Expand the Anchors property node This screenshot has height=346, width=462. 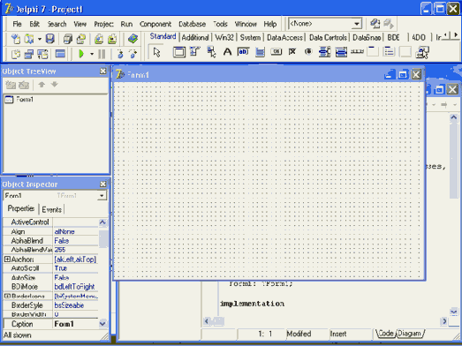pos(7,259)
